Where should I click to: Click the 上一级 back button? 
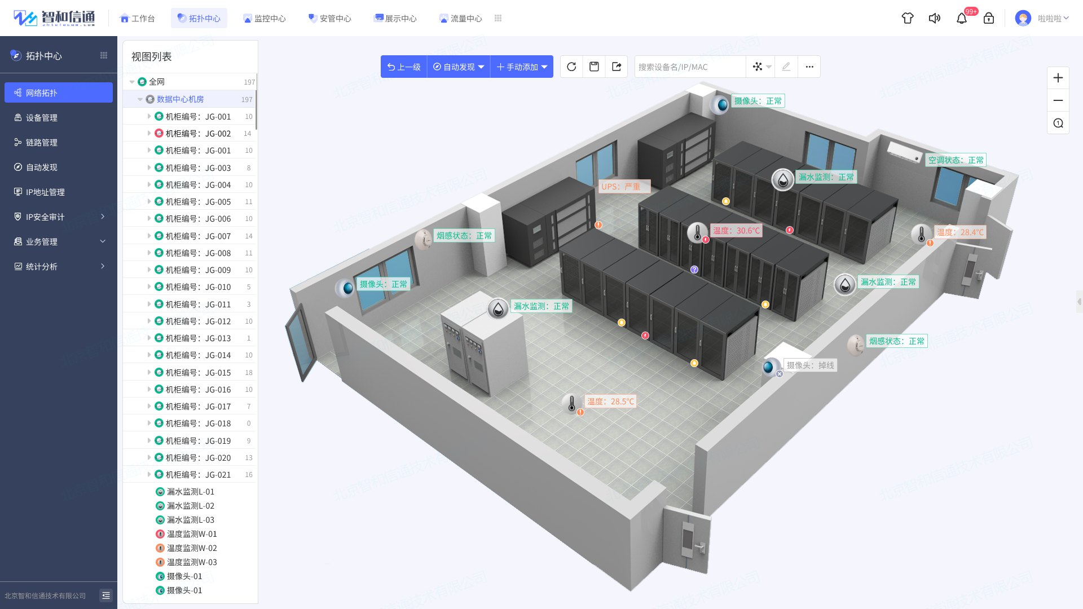tap(404, 67)
